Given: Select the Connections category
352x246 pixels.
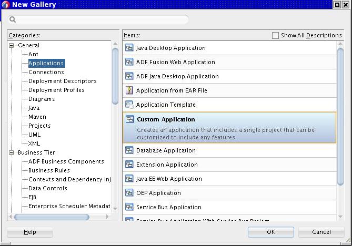Looking at the screenshot, I should [46, 72].
